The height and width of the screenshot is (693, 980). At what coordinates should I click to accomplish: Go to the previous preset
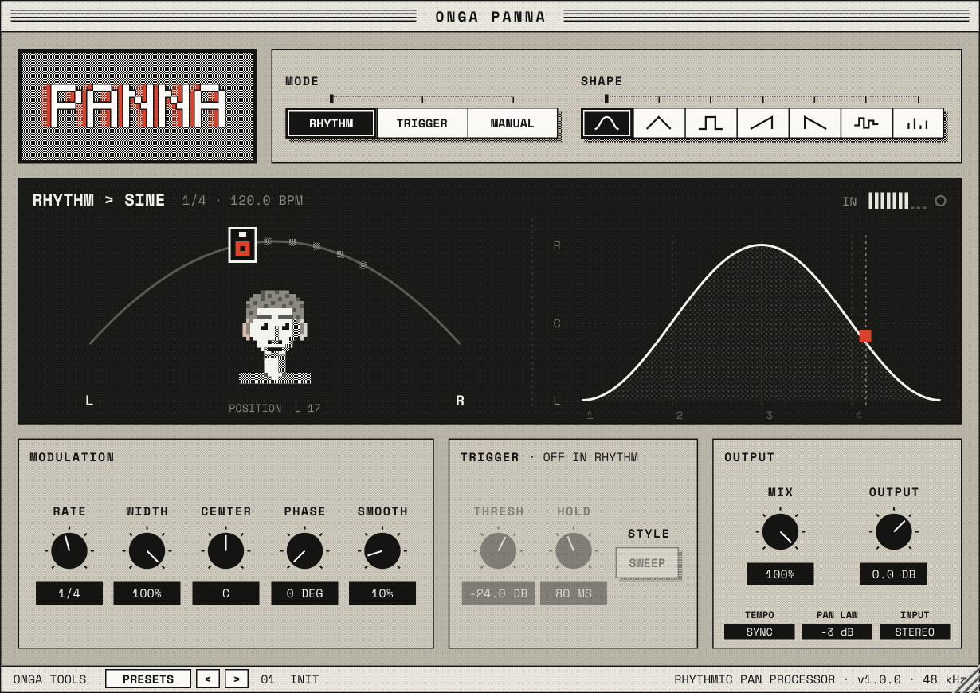[x=208, y=679]
